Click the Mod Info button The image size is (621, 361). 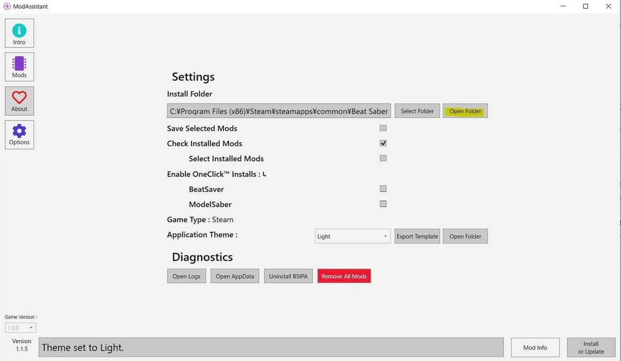tap(535, 348)
